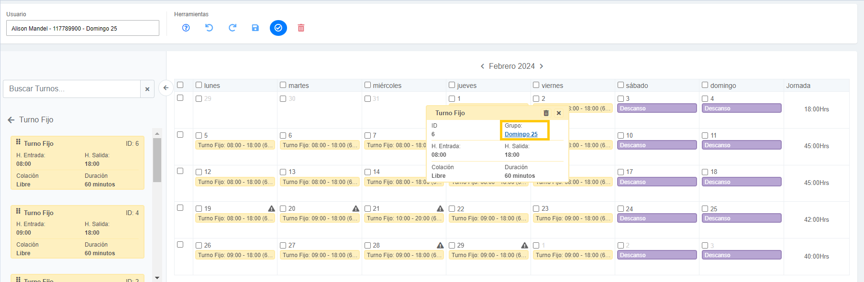Image resolution: width=864 pixels, height=282 pixels.
Task: Go to next month after Febrero 2024
Action: pyautogui.click(x=542, y=66)
